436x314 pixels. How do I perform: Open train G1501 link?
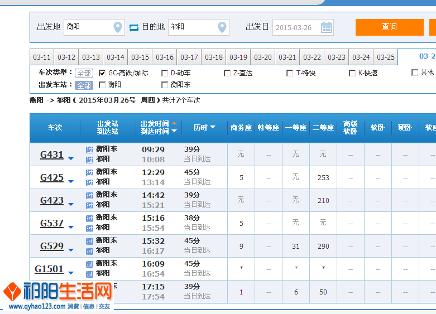click(x=49, y=269)
